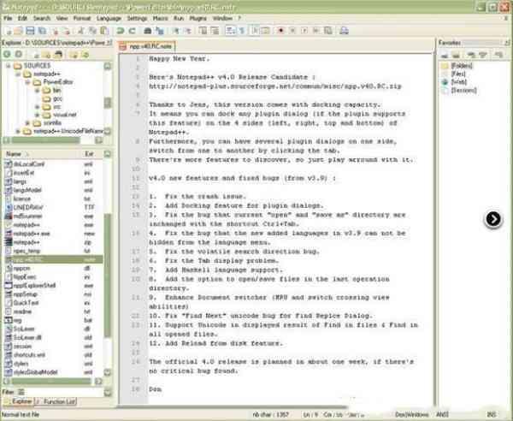513x421 pixels.
Task: Click the last icon in Favorites toolbar
Action: click(498, 55)
